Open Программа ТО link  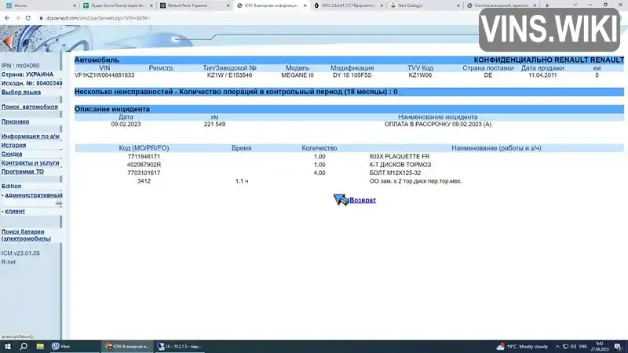pyautogui.click(x=23, y=172)
